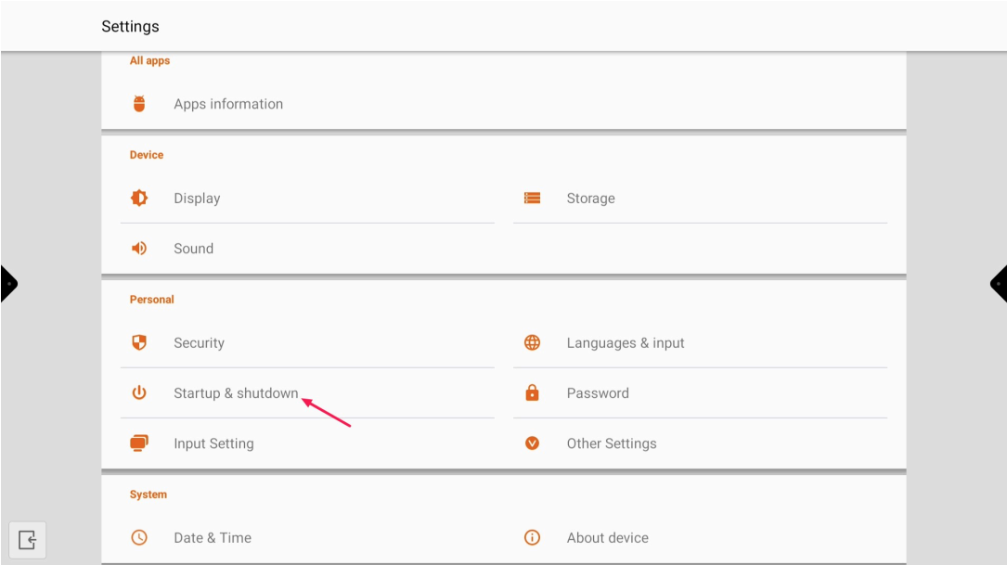The height and width of the screenshot is (565, 1007).
Task: Expand the right edge side panel handle
Action: 999,283
